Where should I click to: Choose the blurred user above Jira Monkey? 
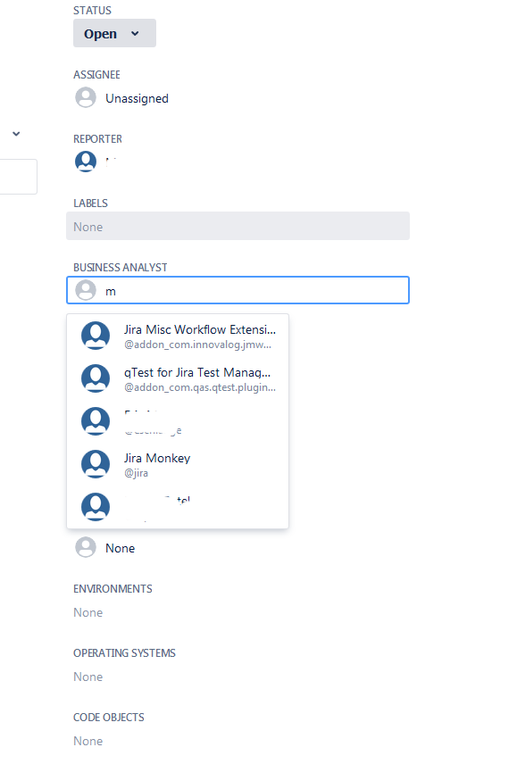pos(178,421)
